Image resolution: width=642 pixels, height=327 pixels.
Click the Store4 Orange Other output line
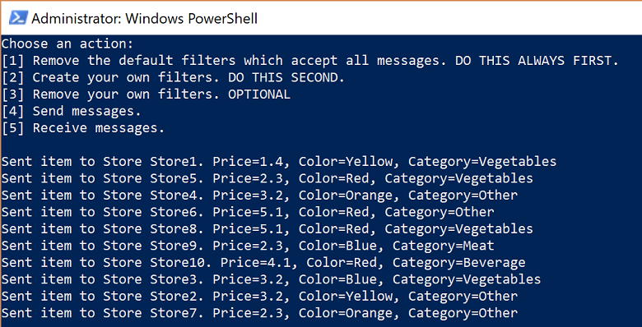coord(259,195)
